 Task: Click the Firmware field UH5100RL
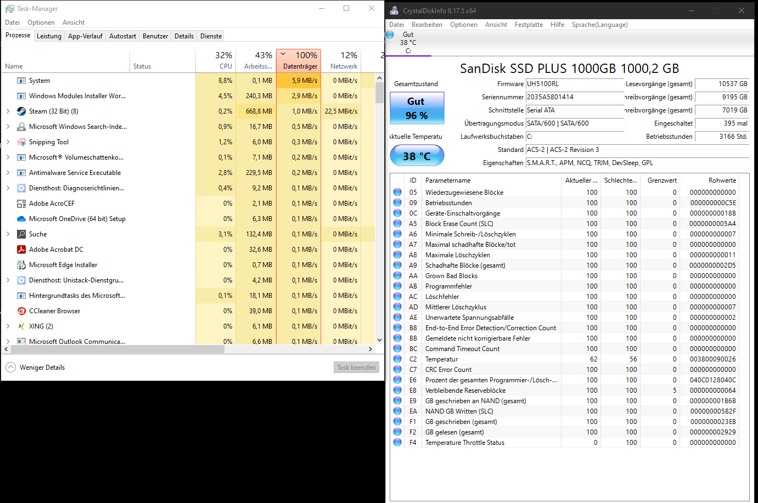[575, 84]
